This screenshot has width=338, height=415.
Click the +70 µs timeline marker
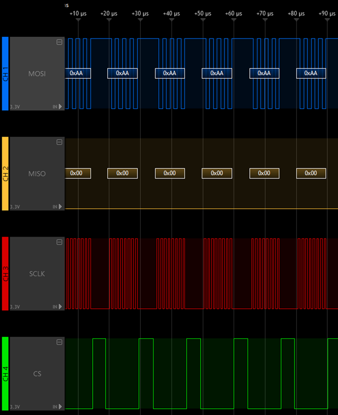265,13
